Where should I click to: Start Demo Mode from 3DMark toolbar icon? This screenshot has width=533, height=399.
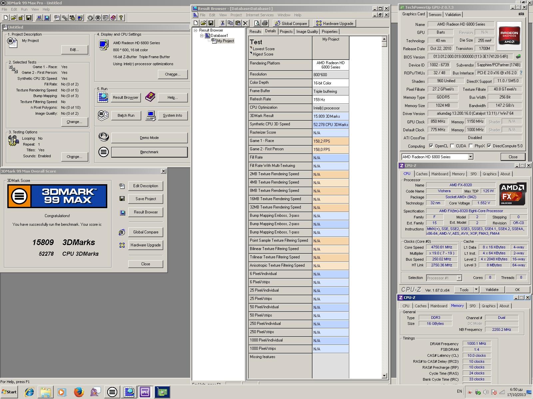pos(90,18)
